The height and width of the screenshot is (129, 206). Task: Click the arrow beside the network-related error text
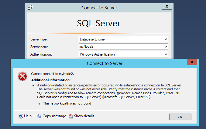pos(33,86)
